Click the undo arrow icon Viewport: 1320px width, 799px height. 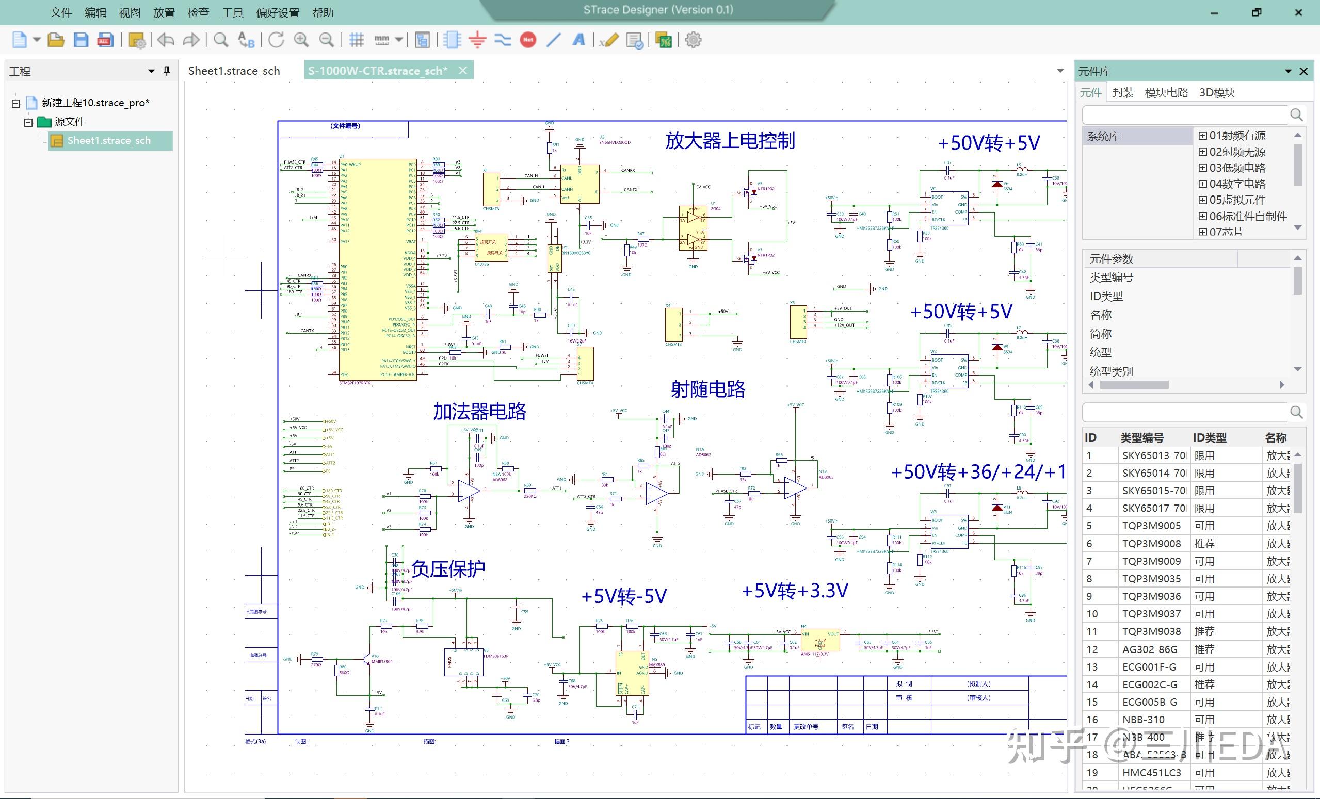point(165,40)
